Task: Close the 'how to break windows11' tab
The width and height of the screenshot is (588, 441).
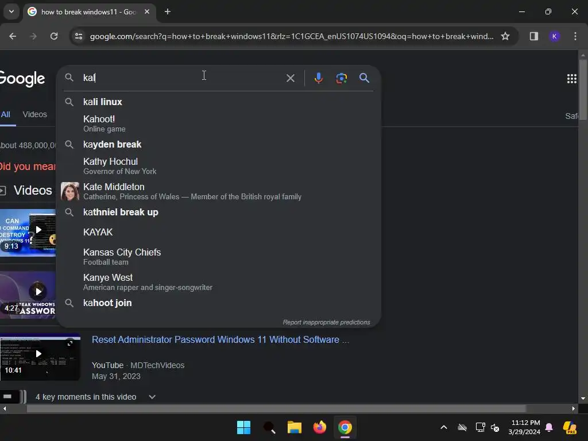Action: tap(147, 11)
